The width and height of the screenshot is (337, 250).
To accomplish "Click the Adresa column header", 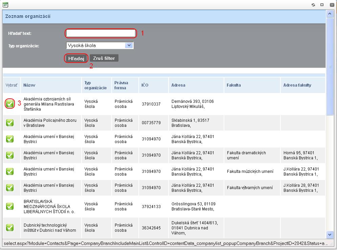I will pos(178,85).
